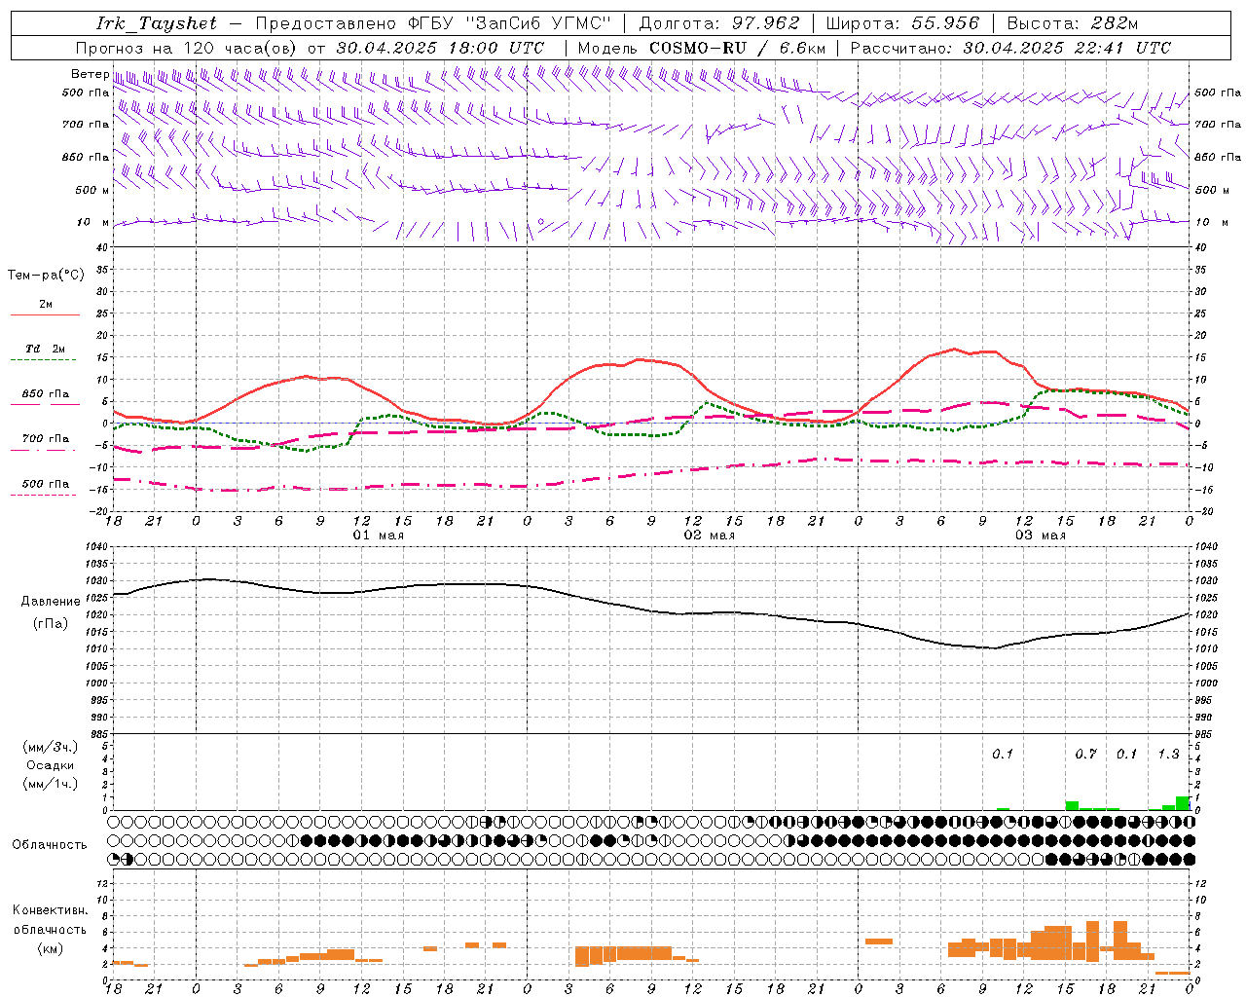Click the 0.1 value between 0.7 and 1.3
The width and height of the screenshot is (1246, 997).
[x=1126, y=755]
